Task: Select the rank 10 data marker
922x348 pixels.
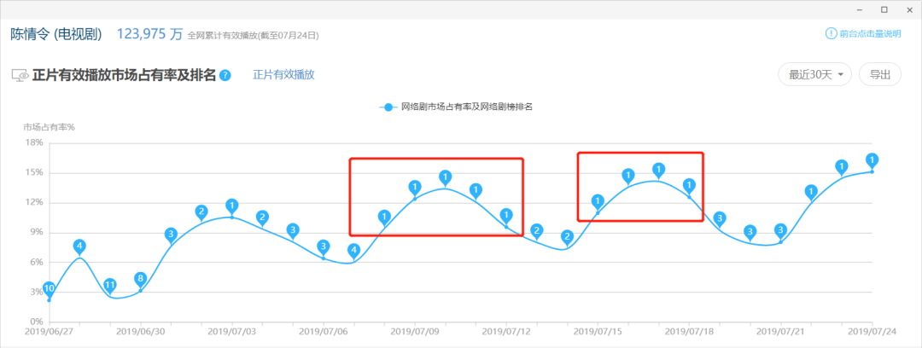Action: [x=50, y=288]
